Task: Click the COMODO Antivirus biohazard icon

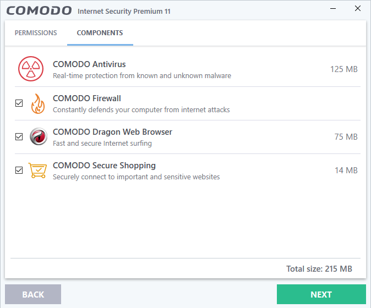Action: tap(31, 69)
